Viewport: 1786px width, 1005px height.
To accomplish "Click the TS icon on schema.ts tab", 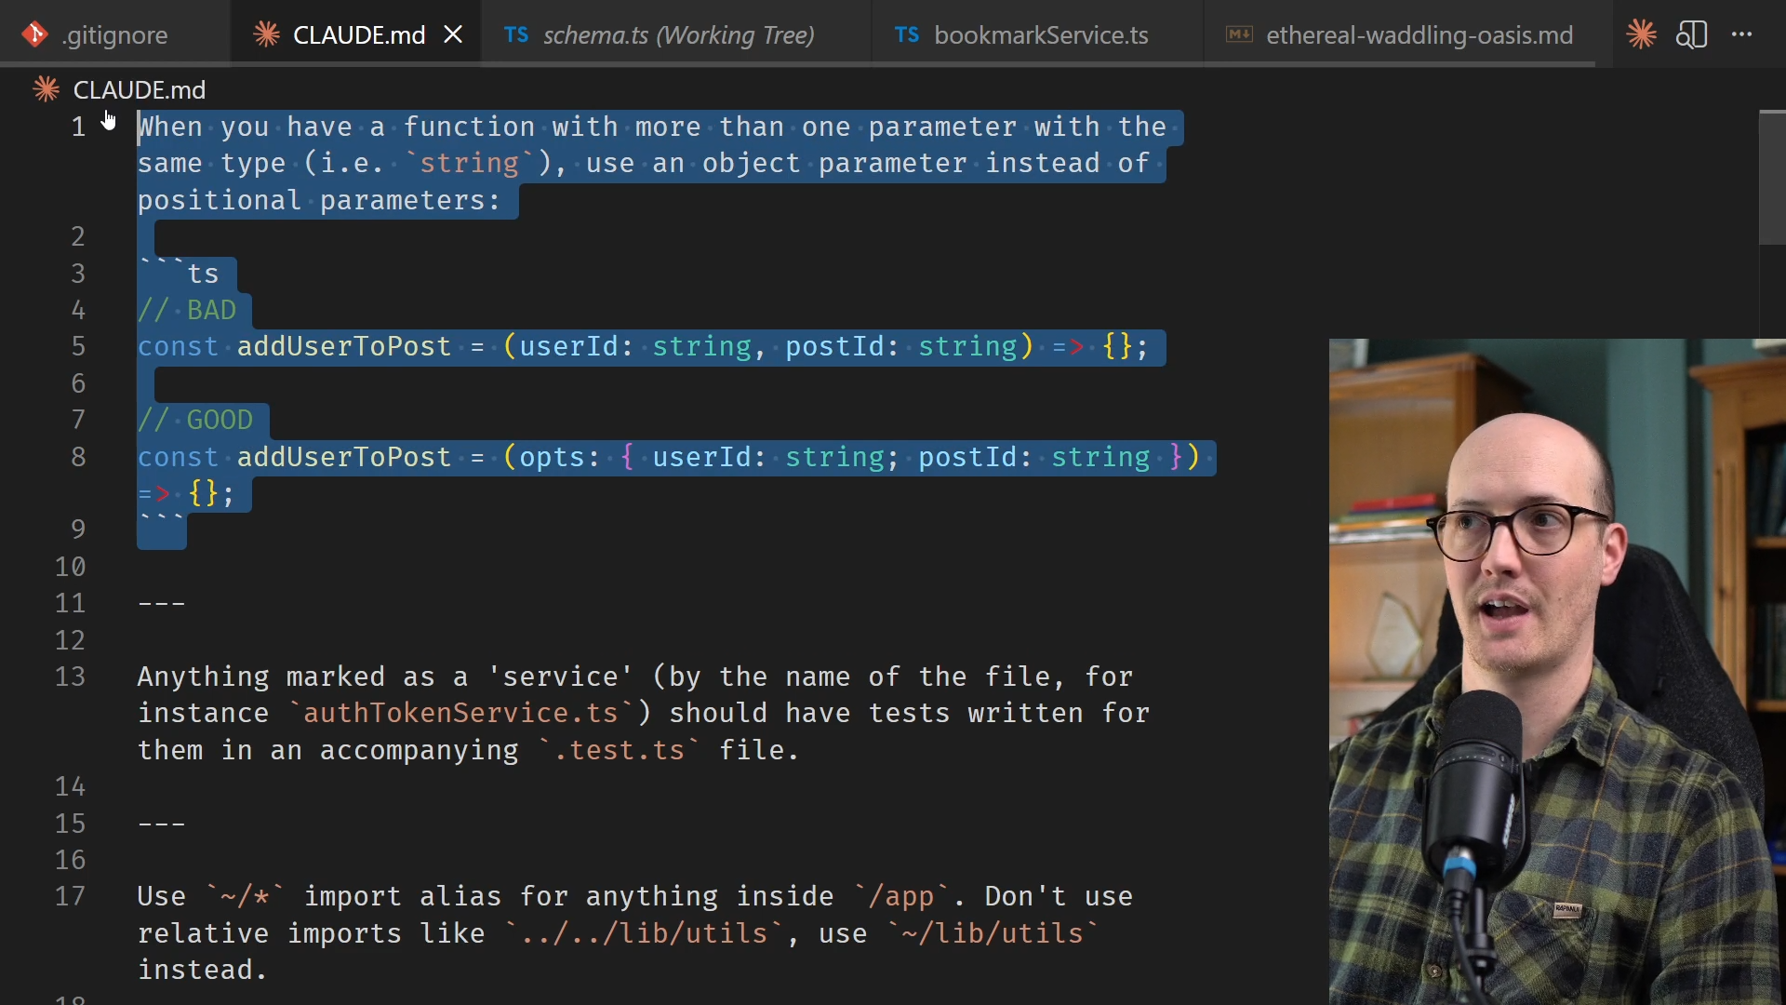I will pos(516,34).
